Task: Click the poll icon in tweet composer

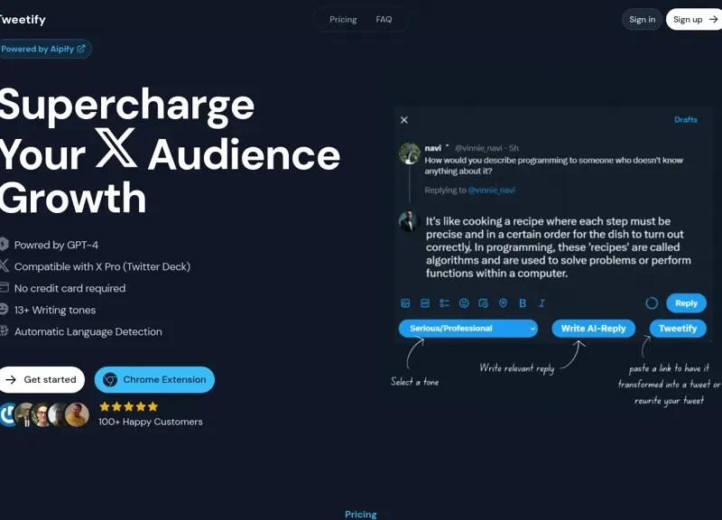Action: click(444, 303)
